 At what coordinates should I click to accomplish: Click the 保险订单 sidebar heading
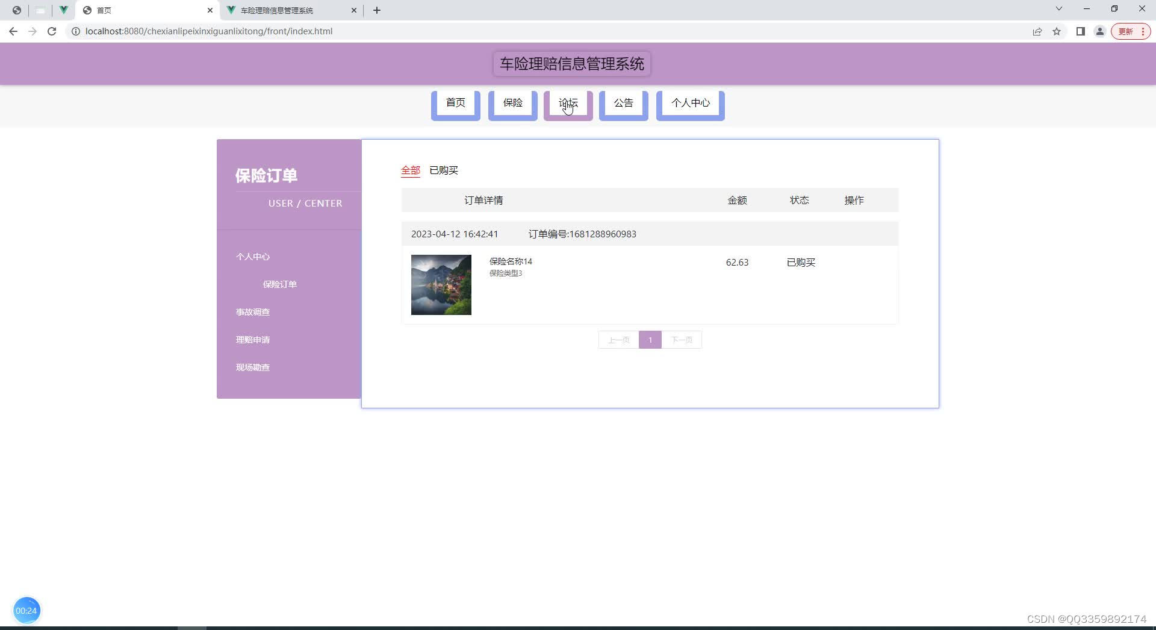(266, 175)
